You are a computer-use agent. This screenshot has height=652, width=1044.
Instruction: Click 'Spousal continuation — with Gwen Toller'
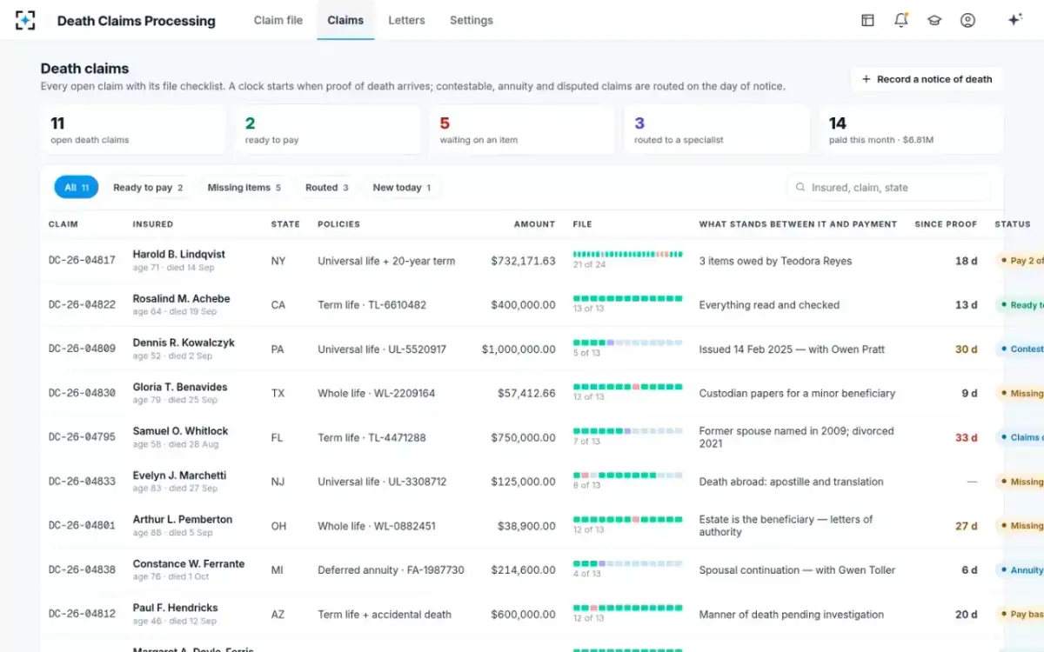tap(797, 570)
